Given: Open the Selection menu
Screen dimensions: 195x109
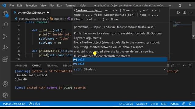Looking at the screenshot, I should point(31,5).
